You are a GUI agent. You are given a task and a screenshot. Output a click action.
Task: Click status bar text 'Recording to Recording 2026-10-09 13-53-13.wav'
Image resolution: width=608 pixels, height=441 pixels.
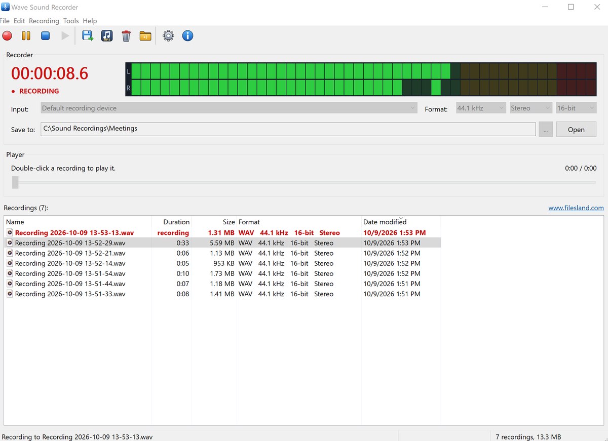[x=77, y=436]
